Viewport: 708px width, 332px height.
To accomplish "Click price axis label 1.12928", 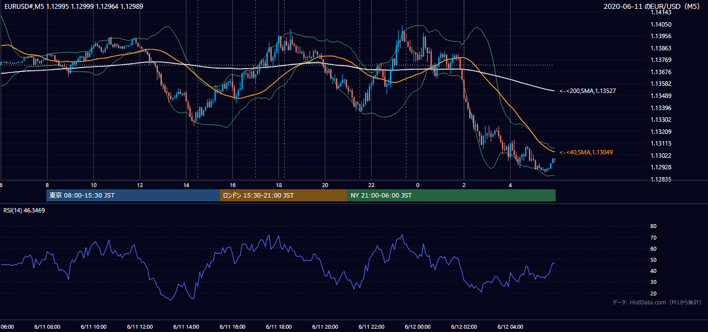I will 660,167.
